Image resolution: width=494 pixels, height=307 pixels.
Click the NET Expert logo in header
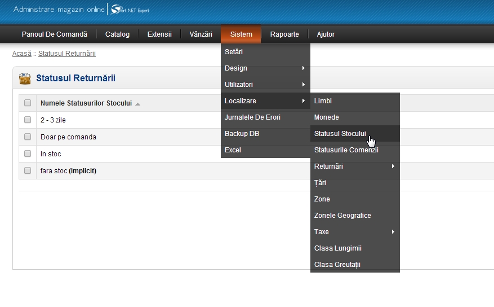[130, 10]
